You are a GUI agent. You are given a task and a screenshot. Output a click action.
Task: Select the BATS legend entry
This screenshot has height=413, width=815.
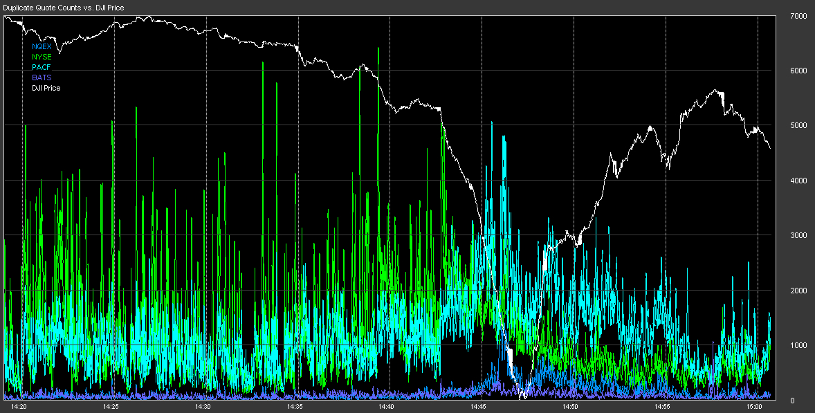pos(42,78)
